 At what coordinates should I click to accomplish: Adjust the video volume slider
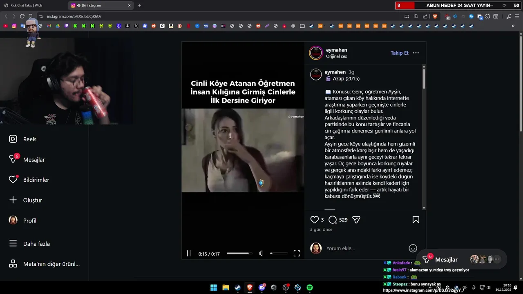coord(279,254)
